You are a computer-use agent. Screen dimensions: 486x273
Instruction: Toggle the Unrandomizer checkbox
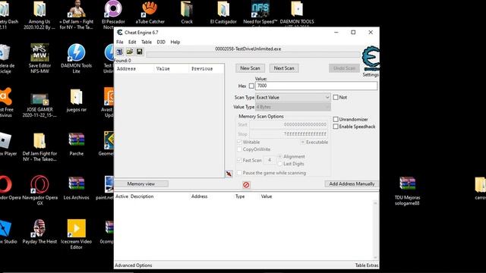336,119
